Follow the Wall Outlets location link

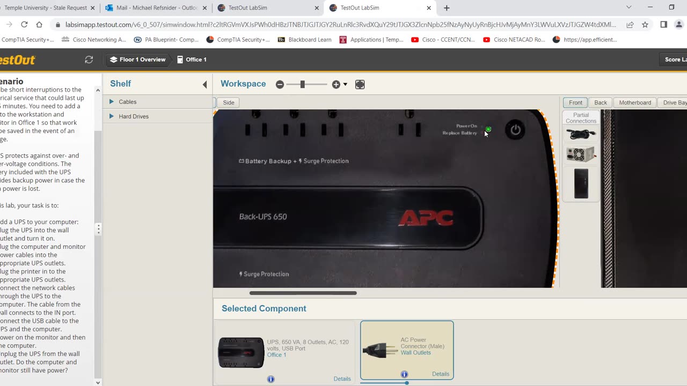[x=415, y=353]
